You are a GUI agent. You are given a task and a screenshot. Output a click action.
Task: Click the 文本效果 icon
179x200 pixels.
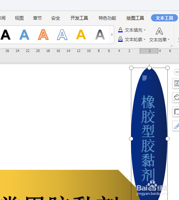(x=159, y=31)
